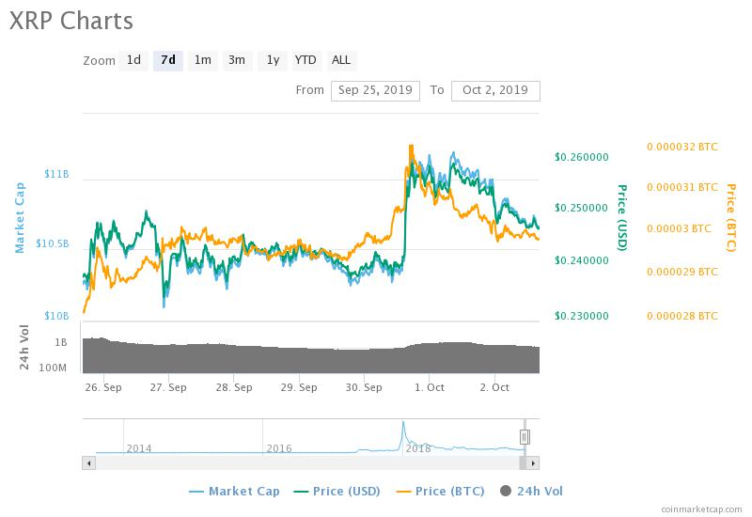Screen dimensions: 752x517
Task: Click the 2016 label in navigator
Action: (x=279, y=448)
